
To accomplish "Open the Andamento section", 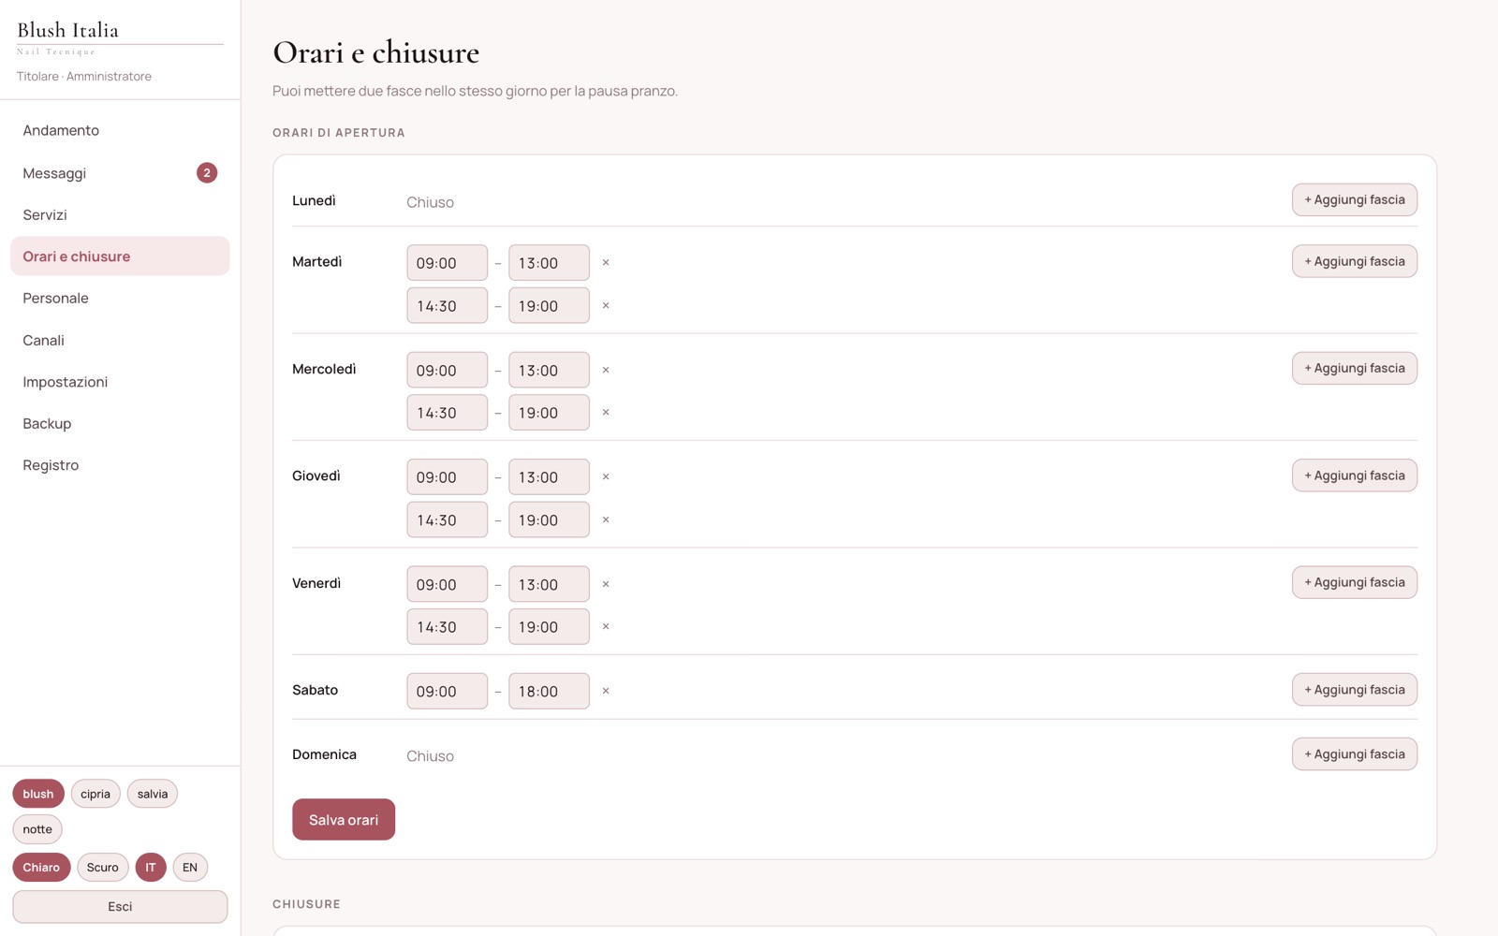I will coord(120,130).
